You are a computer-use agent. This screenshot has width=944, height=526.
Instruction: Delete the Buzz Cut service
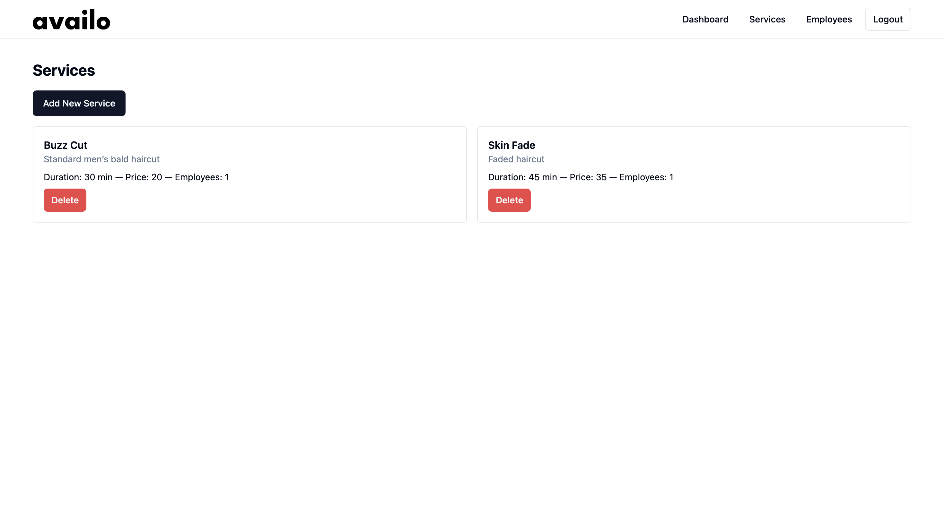point(65,200)
